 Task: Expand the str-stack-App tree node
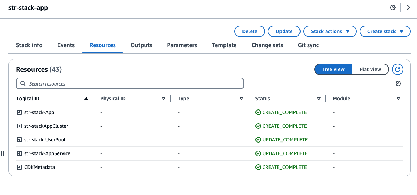coord(19,112)
